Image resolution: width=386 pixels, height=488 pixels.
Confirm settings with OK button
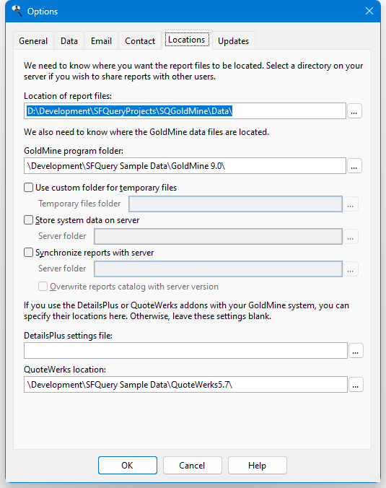tap(128, 466)
